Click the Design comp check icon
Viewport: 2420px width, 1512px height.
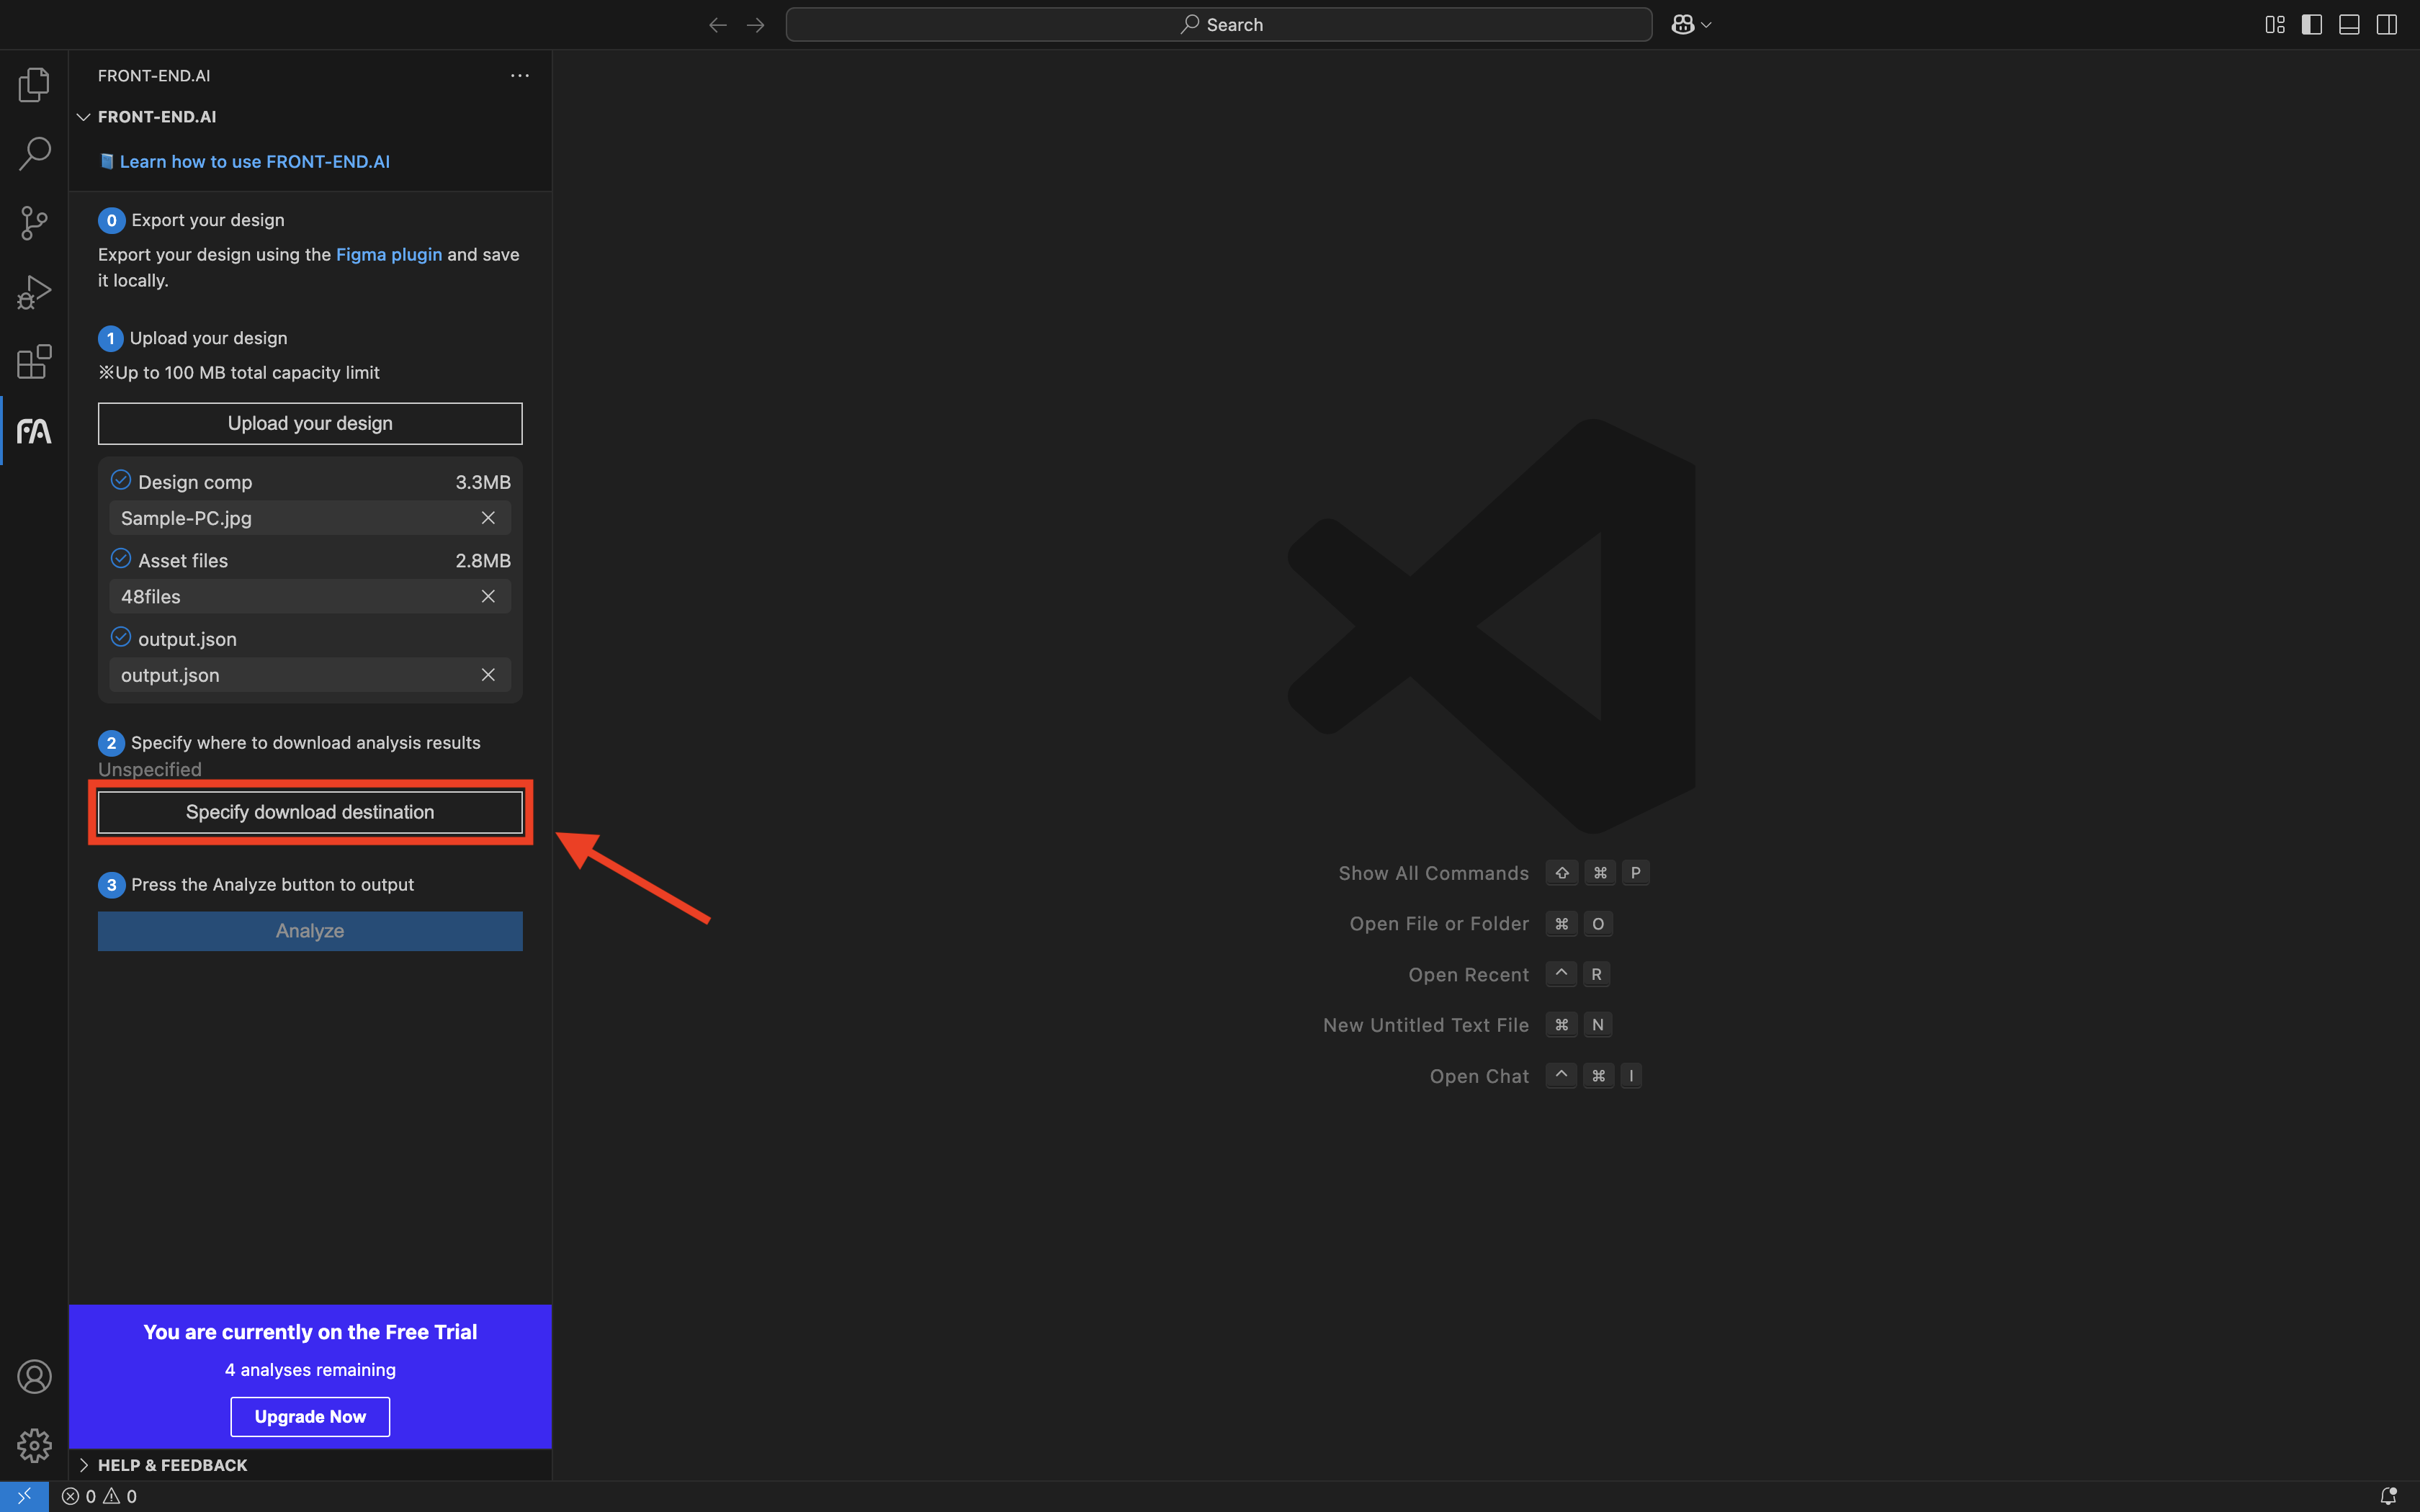[x=121, y=481]
